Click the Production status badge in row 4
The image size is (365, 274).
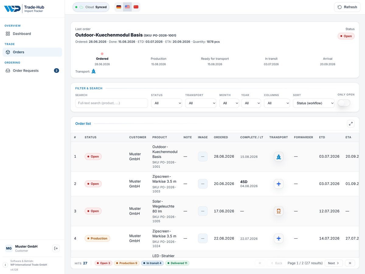[x=97, y=238]
